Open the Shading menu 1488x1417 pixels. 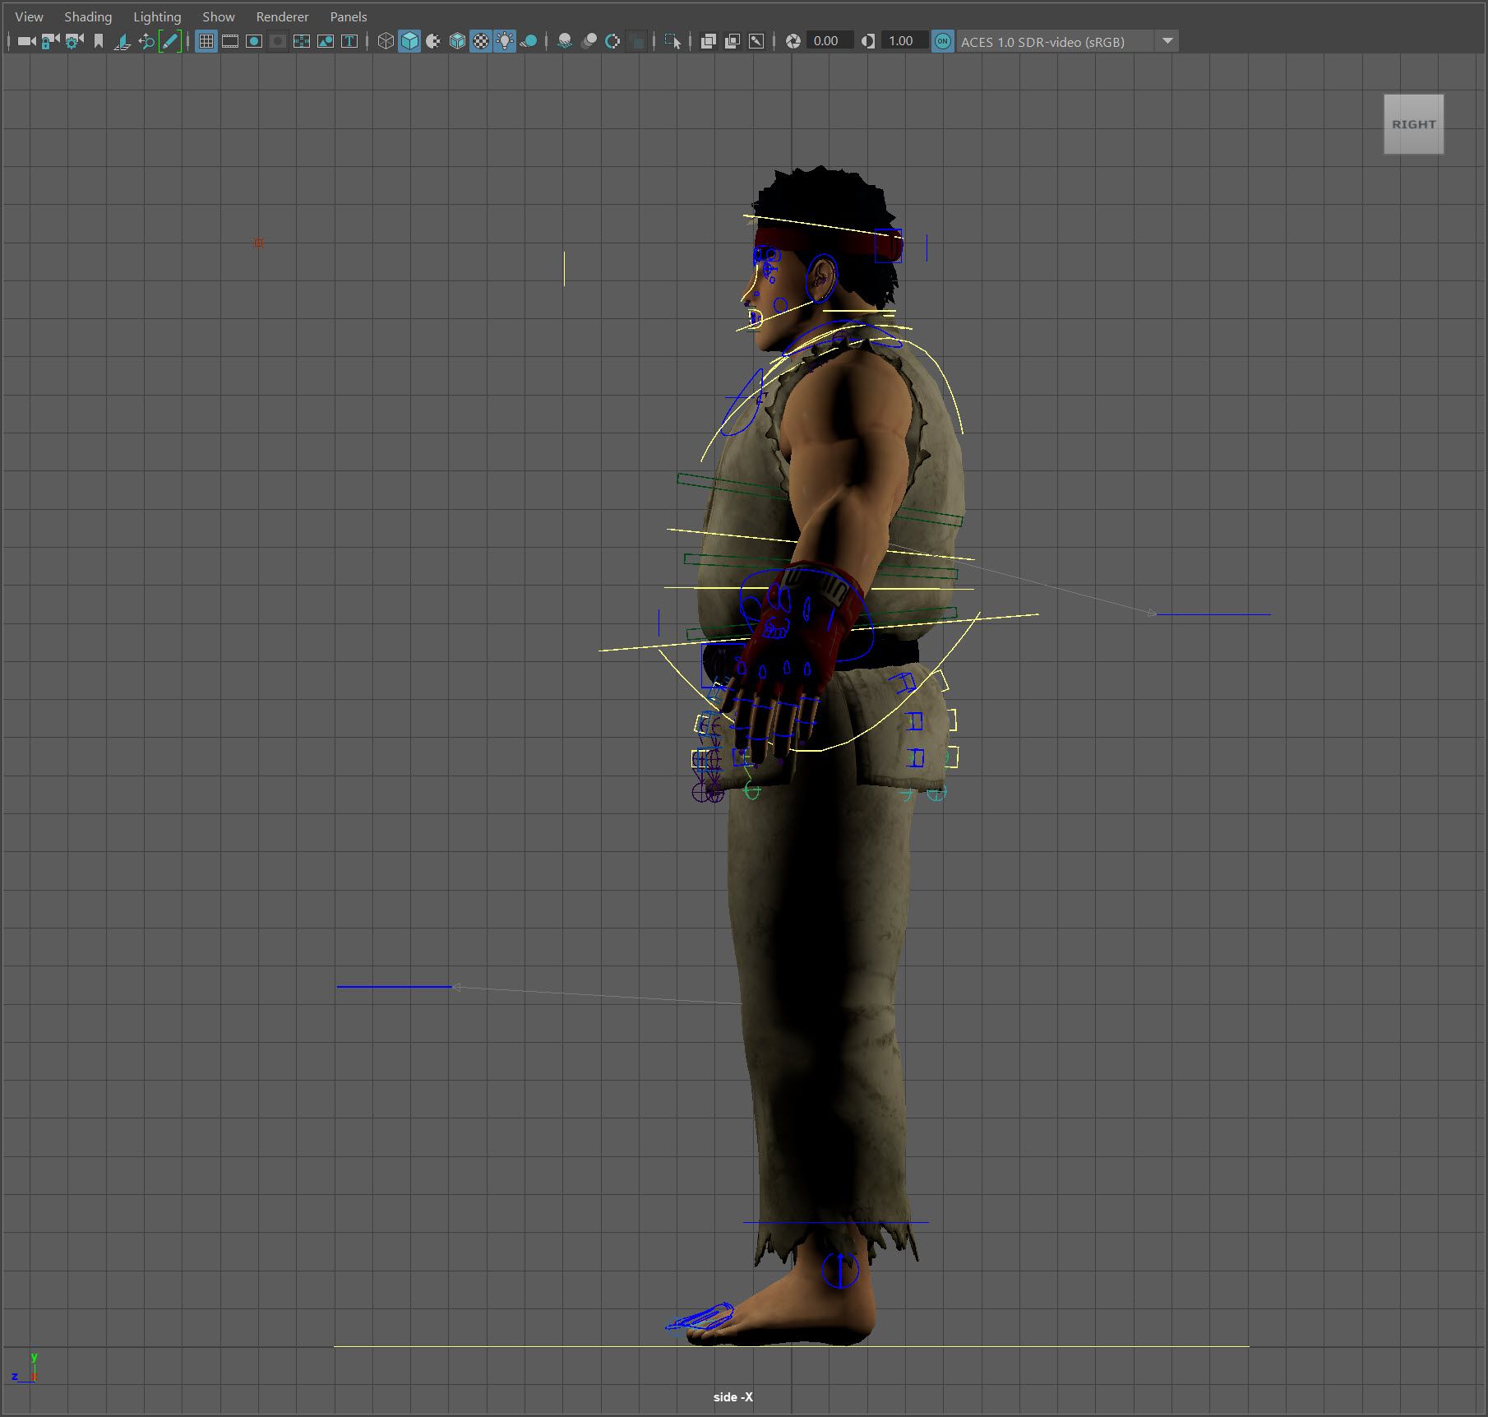[88, 16]
